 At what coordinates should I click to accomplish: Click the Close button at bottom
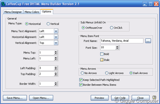tap(141, 98)
